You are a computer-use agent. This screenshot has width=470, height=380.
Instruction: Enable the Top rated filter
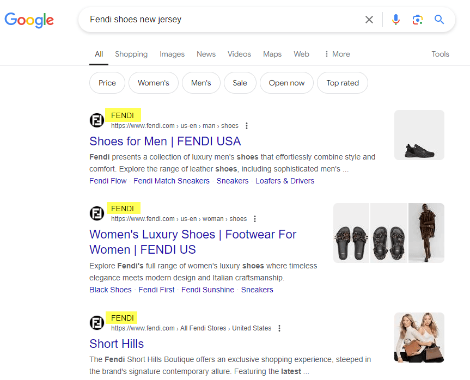click(342, 83)
